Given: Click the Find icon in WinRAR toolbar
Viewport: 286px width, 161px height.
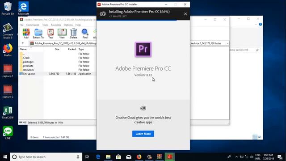Looking at the screenshot, I should [x=85, y=34].
